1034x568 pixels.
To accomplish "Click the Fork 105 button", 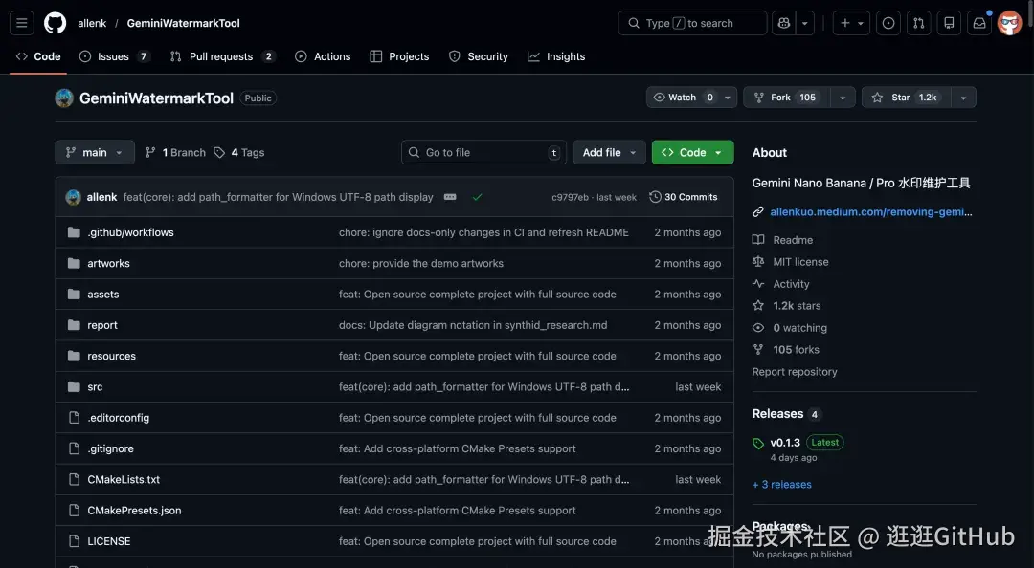I will 787,98.
